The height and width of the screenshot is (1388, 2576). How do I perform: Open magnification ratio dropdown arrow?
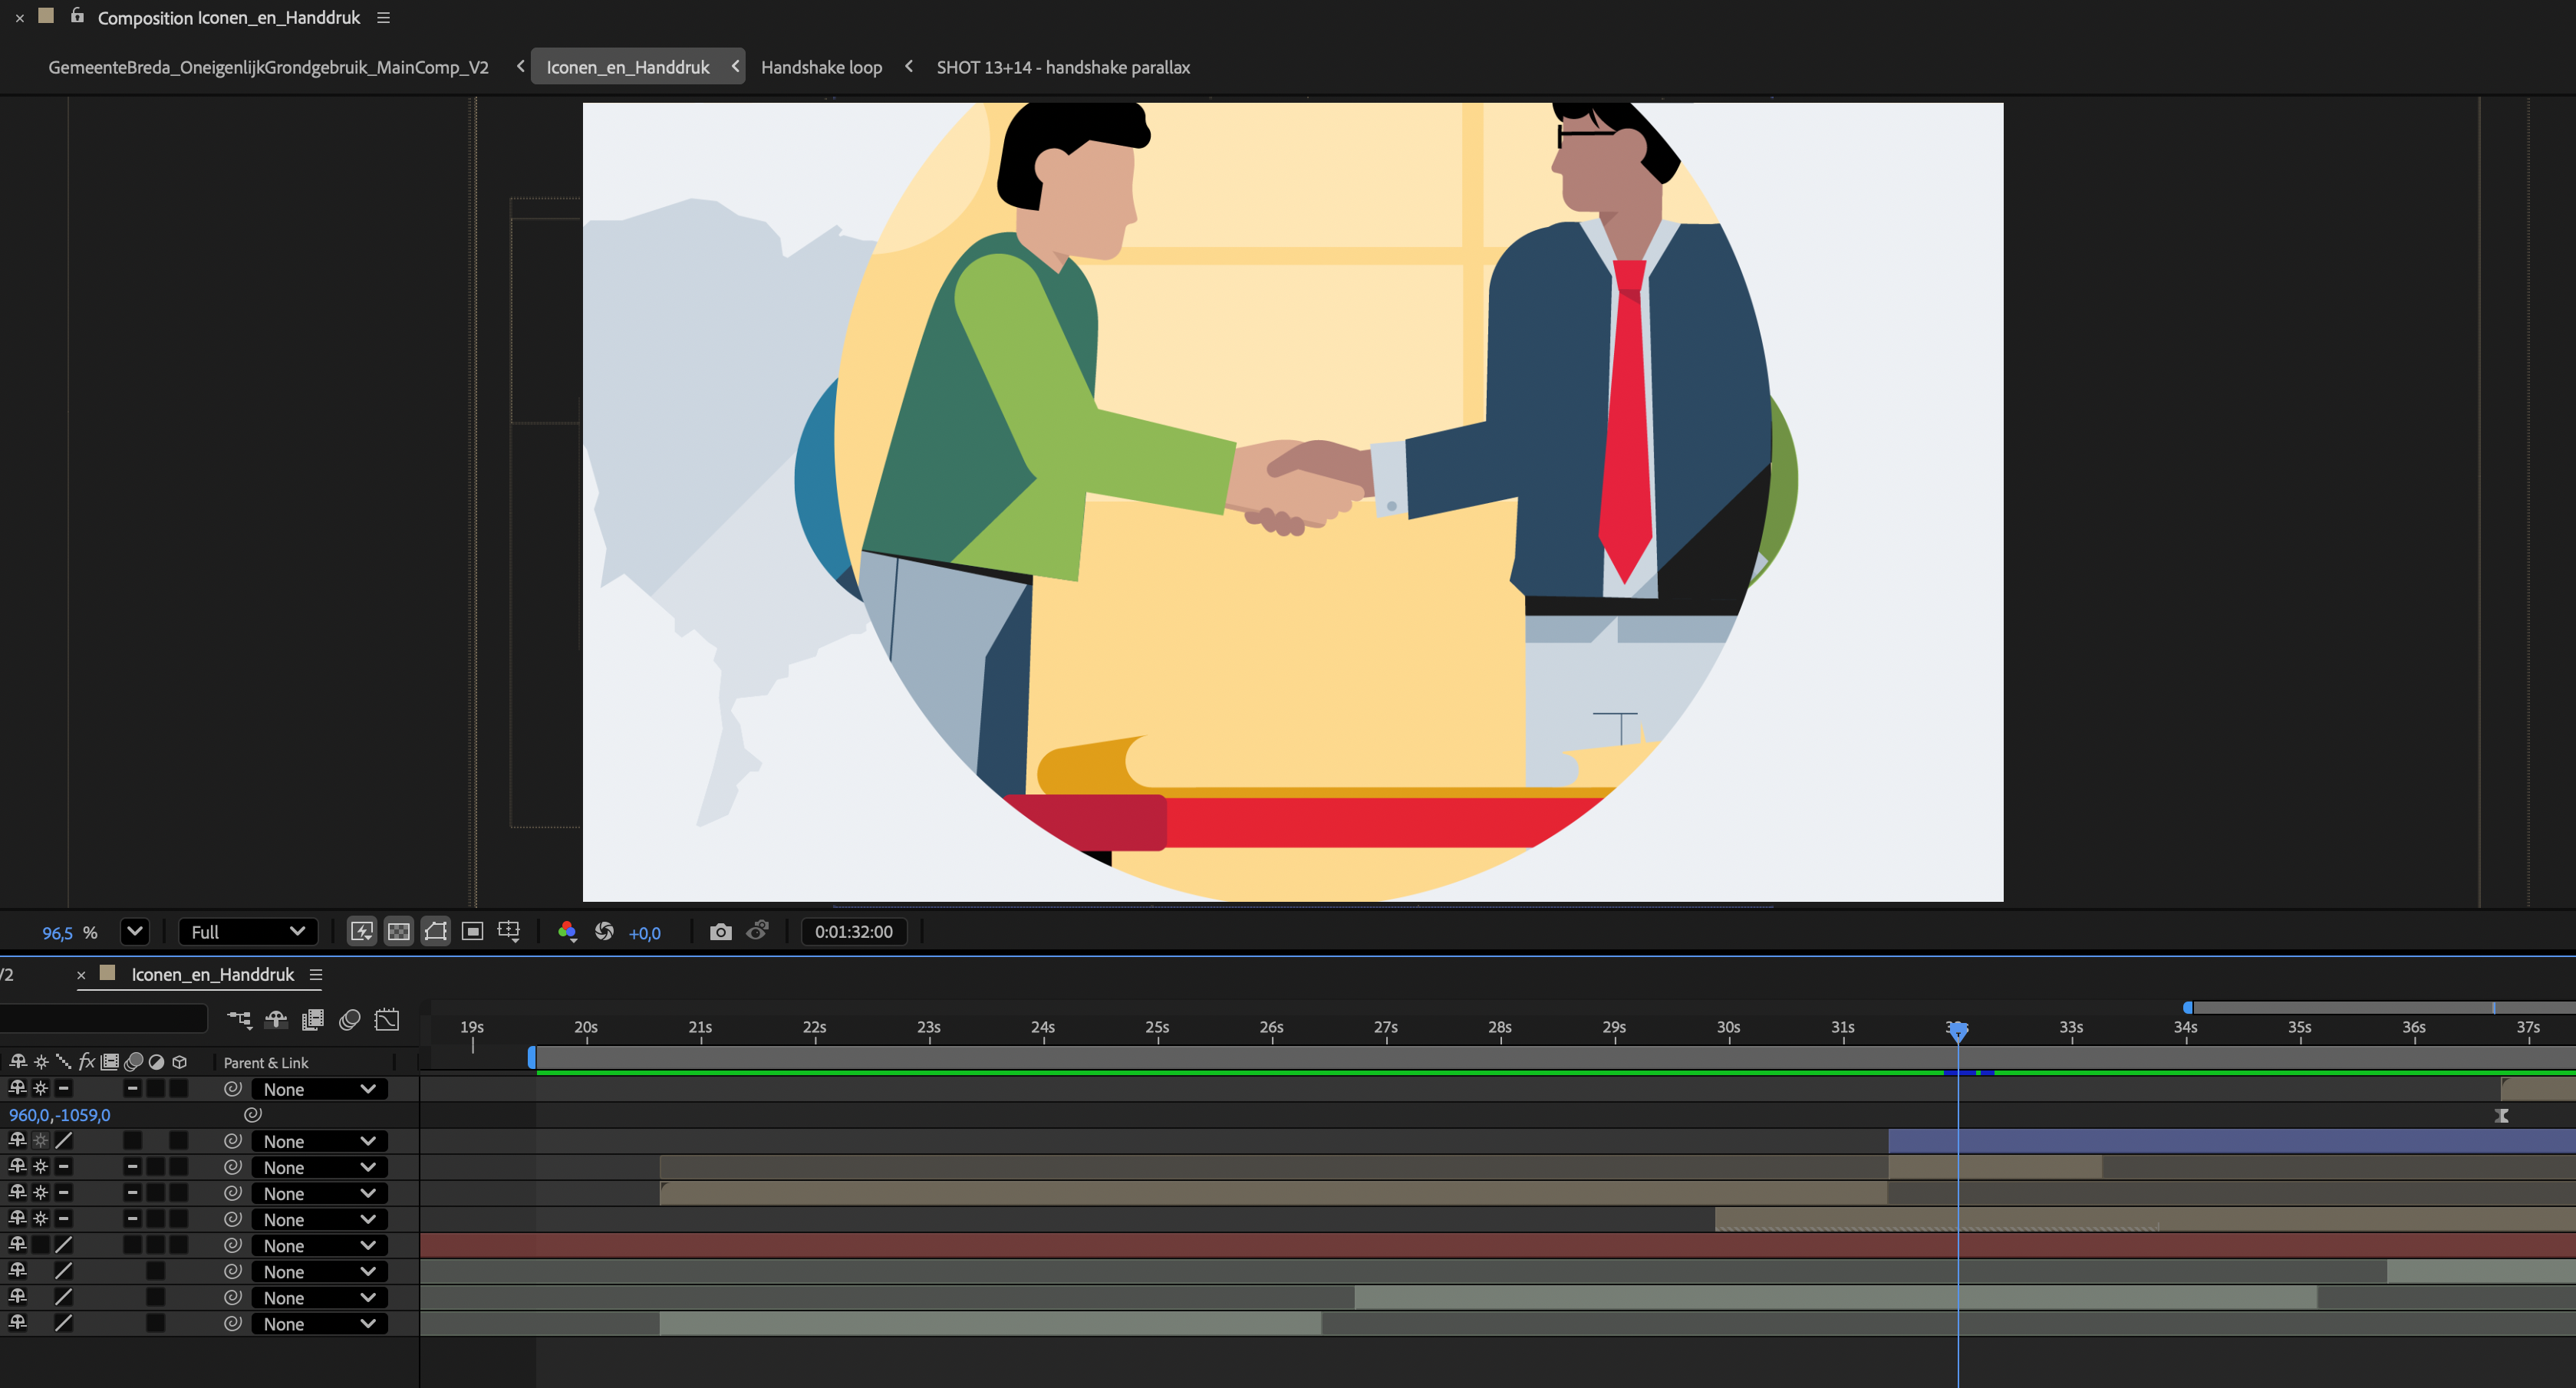(134, 932)
